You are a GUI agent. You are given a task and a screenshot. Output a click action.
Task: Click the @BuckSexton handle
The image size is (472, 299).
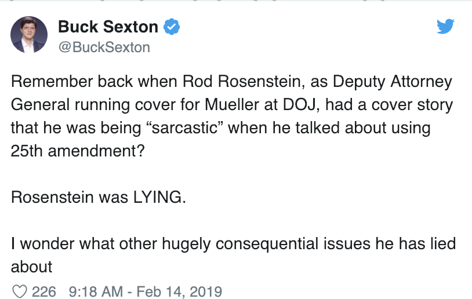[104, 47]
